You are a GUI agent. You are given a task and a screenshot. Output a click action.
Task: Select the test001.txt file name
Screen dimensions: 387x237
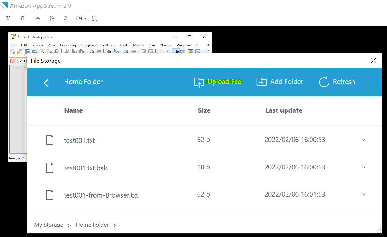point(79,140)
